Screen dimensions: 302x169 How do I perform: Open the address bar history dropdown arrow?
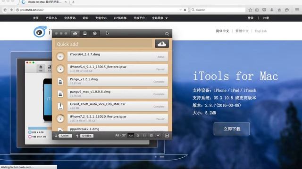(180, 10)
